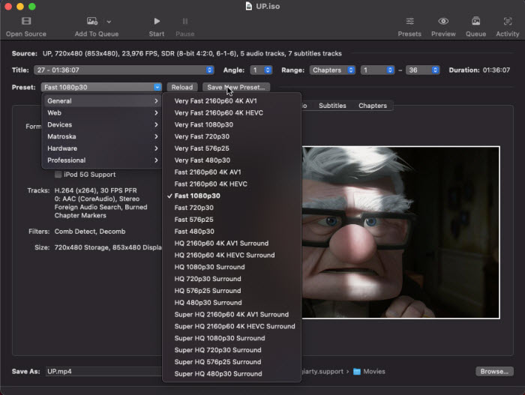This screenshot has height=395, width=525.
Task: Choose the HQ 576p25 Surround preset
Action: [232, 291]
